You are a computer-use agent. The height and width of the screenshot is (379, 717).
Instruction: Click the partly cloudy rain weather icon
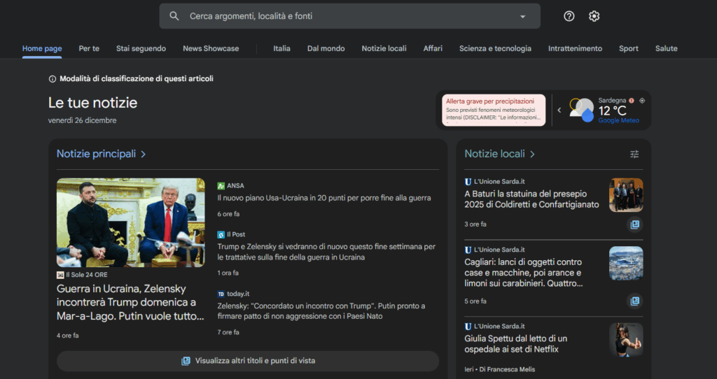tap(581, 110)
